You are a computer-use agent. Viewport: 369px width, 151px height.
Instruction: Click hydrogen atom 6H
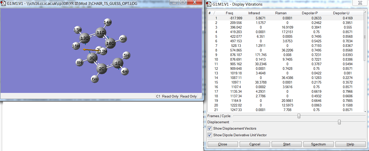click(95, 79)
